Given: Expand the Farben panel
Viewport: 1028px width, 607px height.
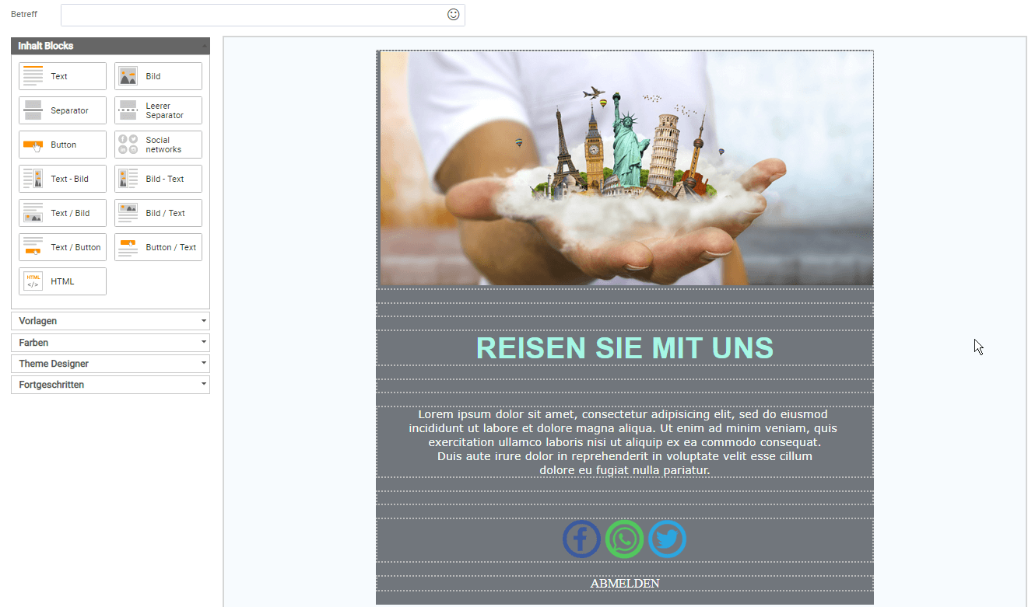Looking at the screenshot, I should (111, 343).
